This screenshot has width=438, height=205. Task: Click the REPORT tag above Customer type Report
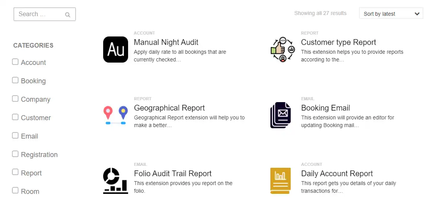point(310,33)
